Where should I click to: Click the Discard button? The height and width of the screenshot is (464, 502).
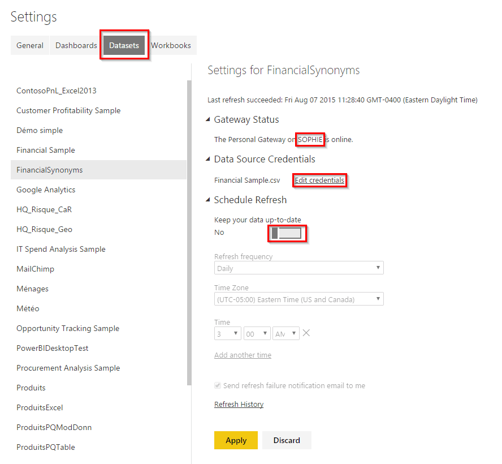coord(287,440)
